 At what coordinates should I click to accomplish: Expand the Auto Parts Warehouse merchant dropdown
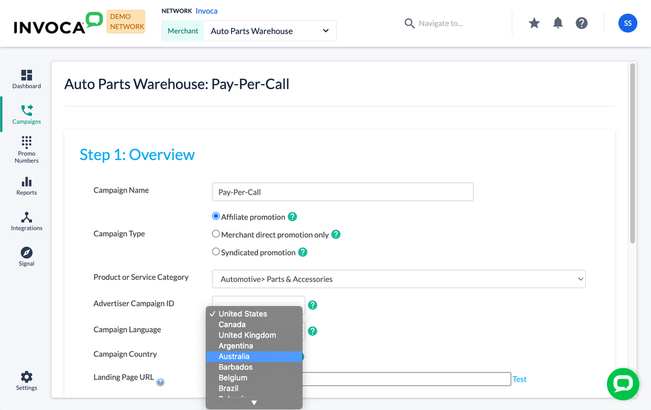[269, 31]
